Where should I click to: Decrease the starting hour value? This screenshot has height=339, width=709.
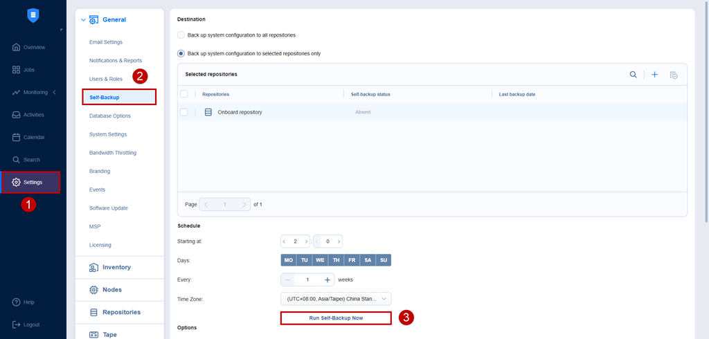(x=285, y=241)
